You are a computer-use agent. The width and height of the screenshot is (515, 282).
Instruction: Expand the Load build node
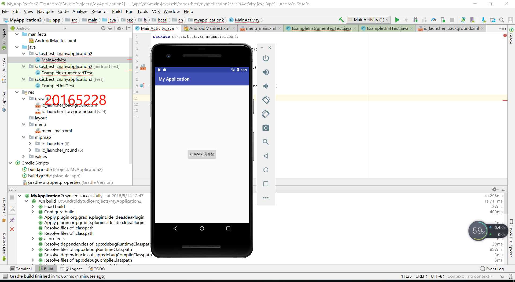[x=33, y=207]
